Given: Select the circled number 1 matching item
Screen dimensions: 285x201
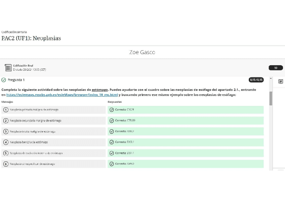Looking at the screenshot, I should tap(6, 110).
